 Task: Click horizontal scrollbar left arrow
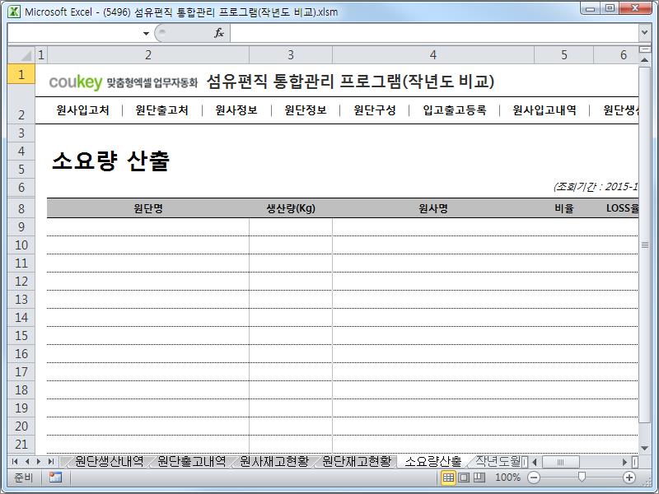point(535,462)
